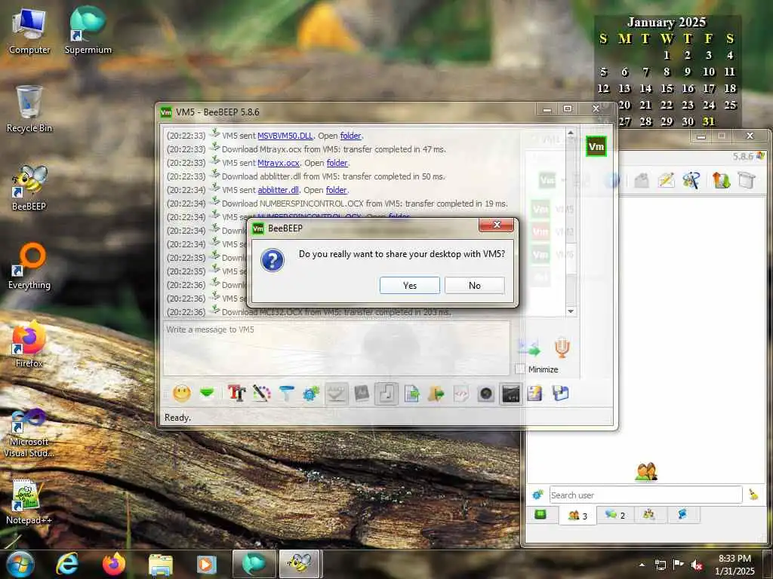
Task: Click the gear icon left of Search user
Action: 537,495
